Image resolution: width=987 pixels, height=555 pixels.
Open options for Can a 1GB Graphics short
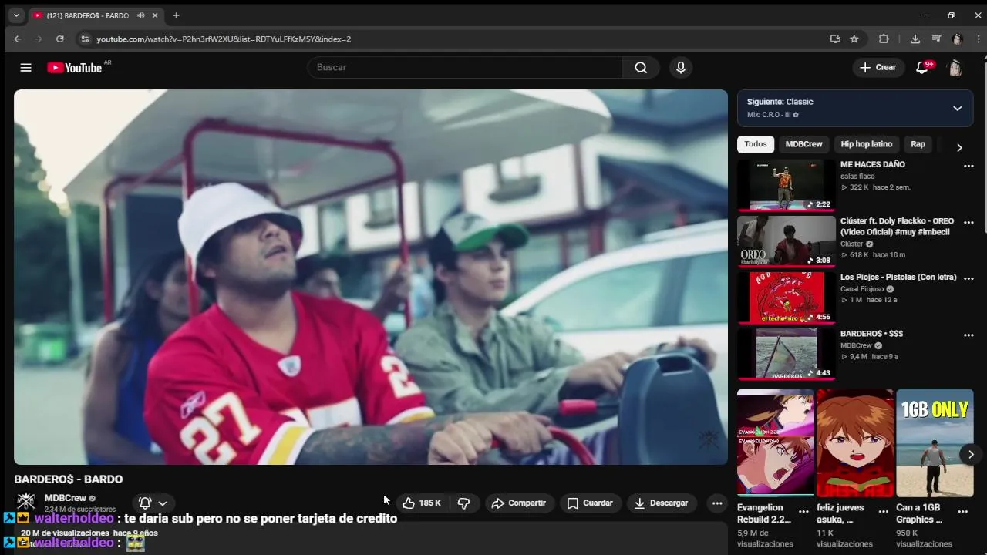pyautogui.click(x=962, y=511)
